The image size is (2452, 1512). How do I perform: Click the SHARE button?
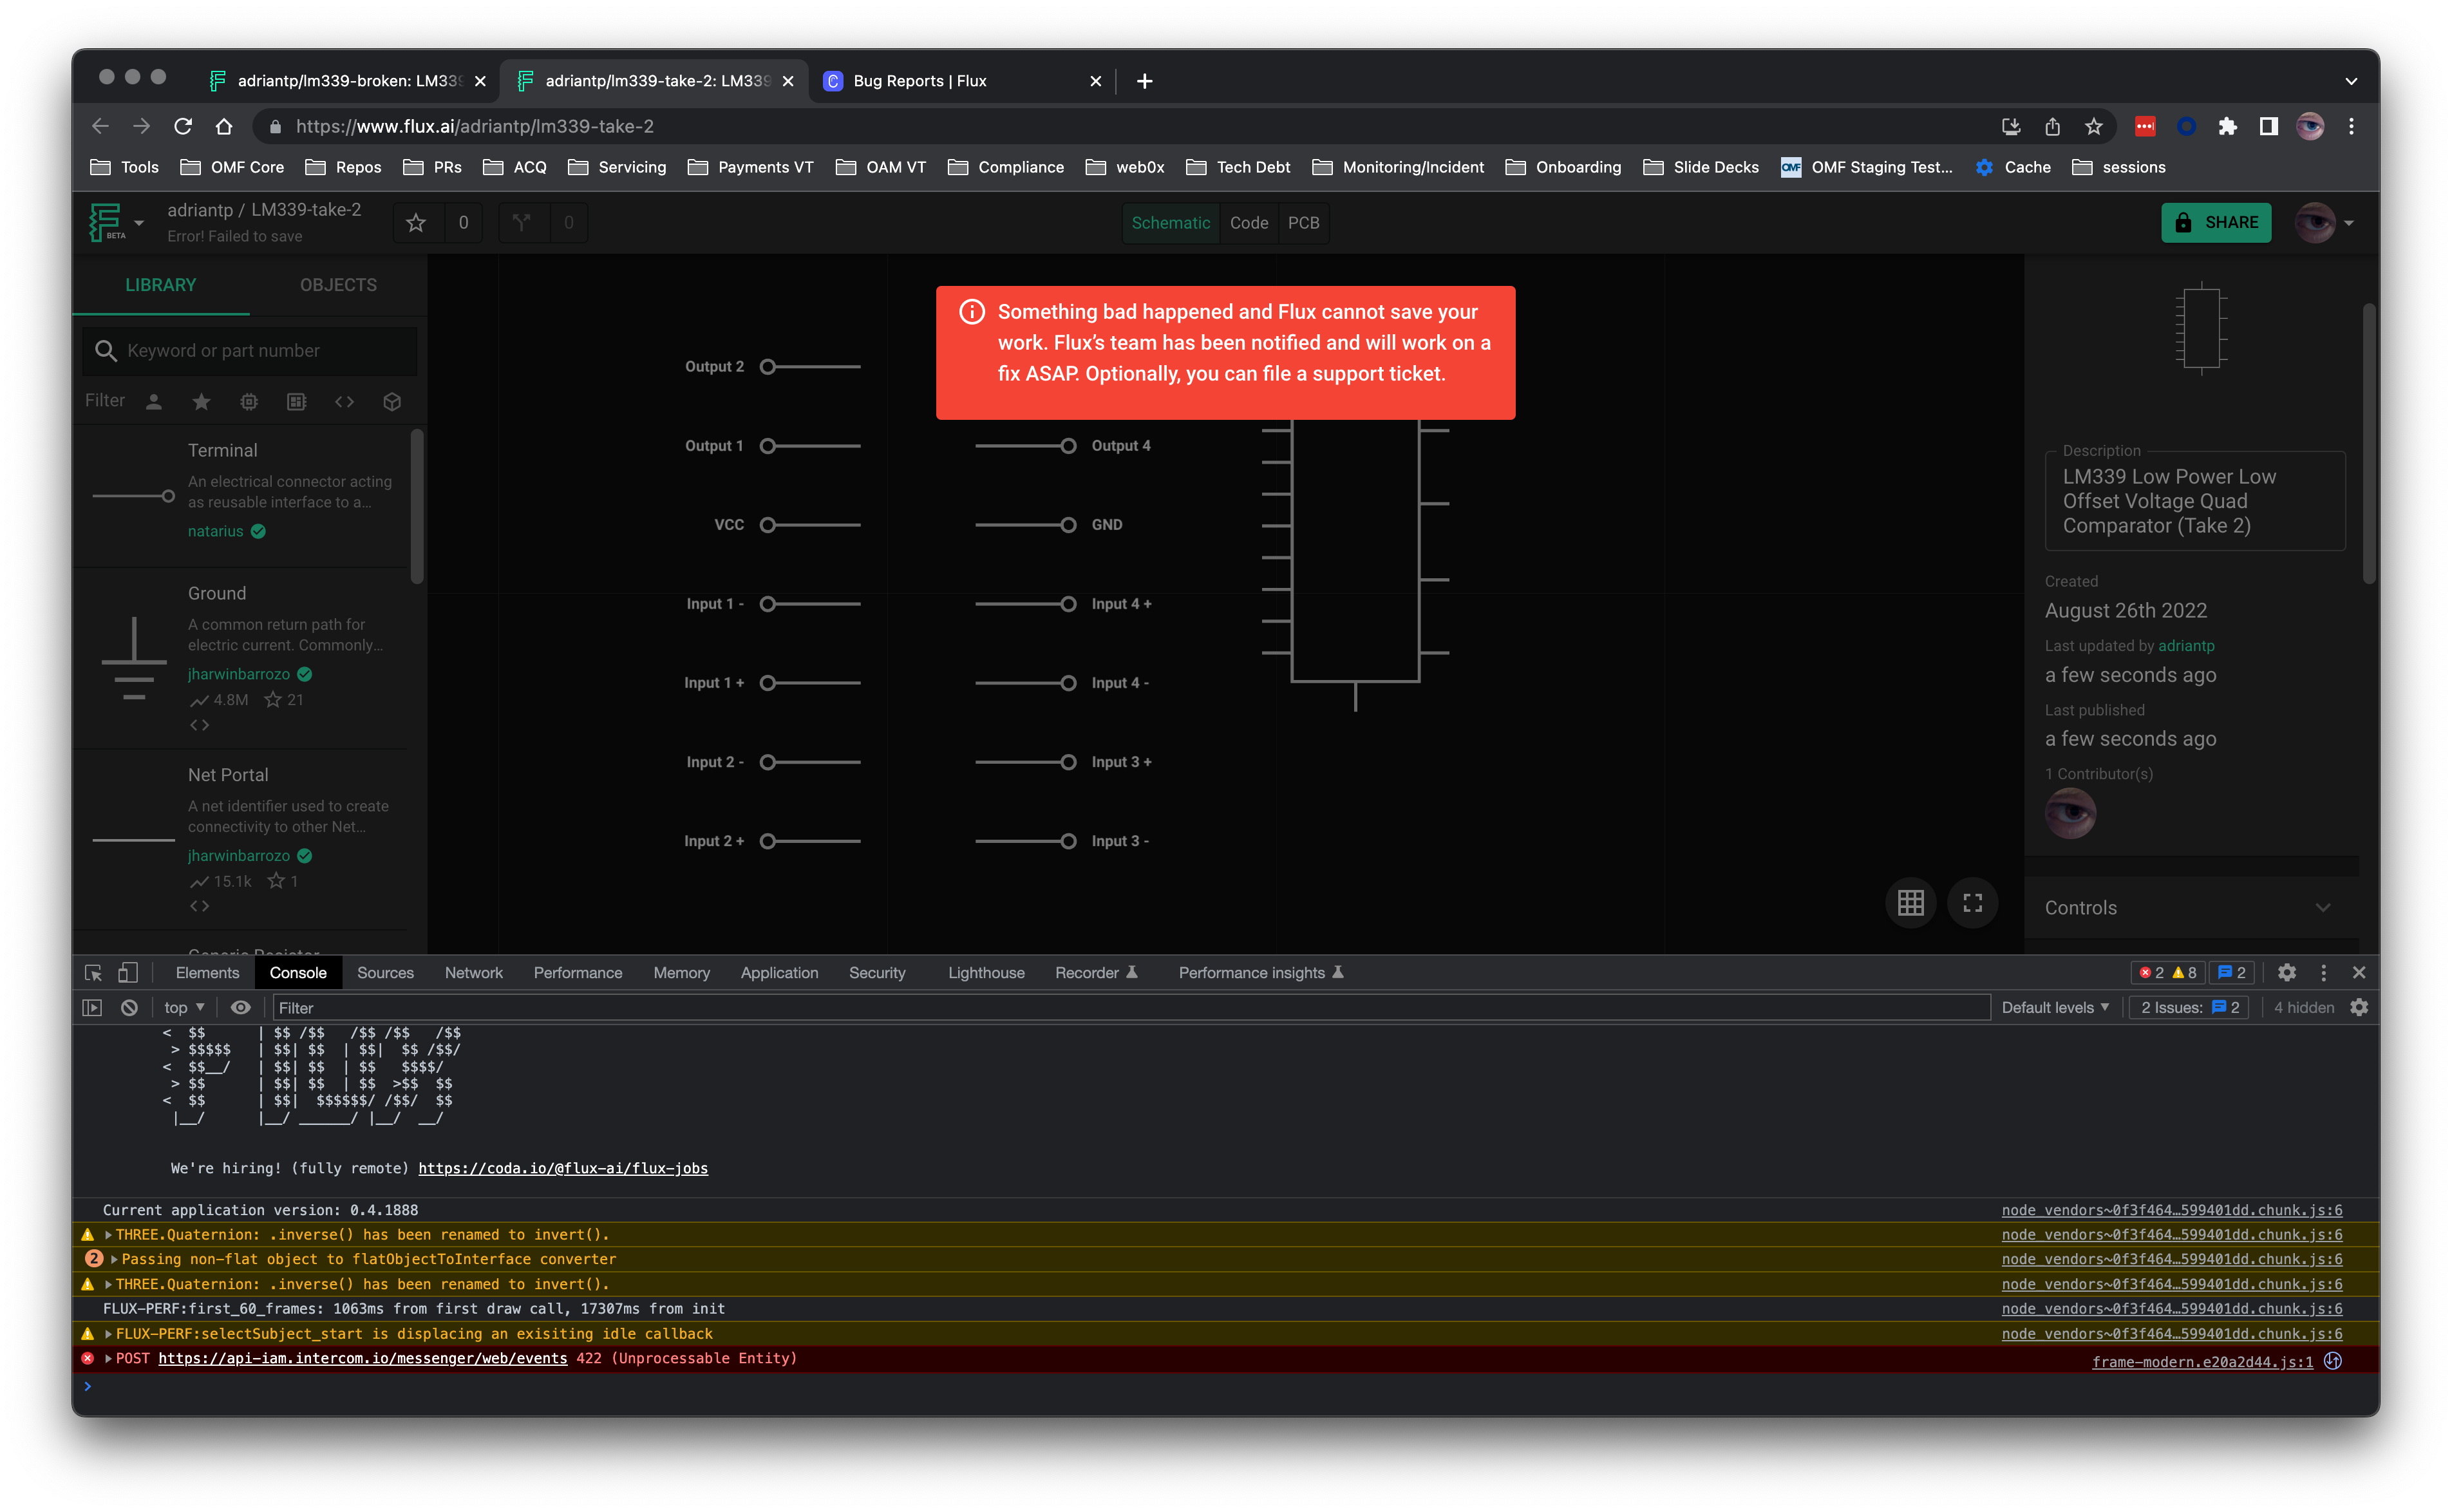(2216, 223)
